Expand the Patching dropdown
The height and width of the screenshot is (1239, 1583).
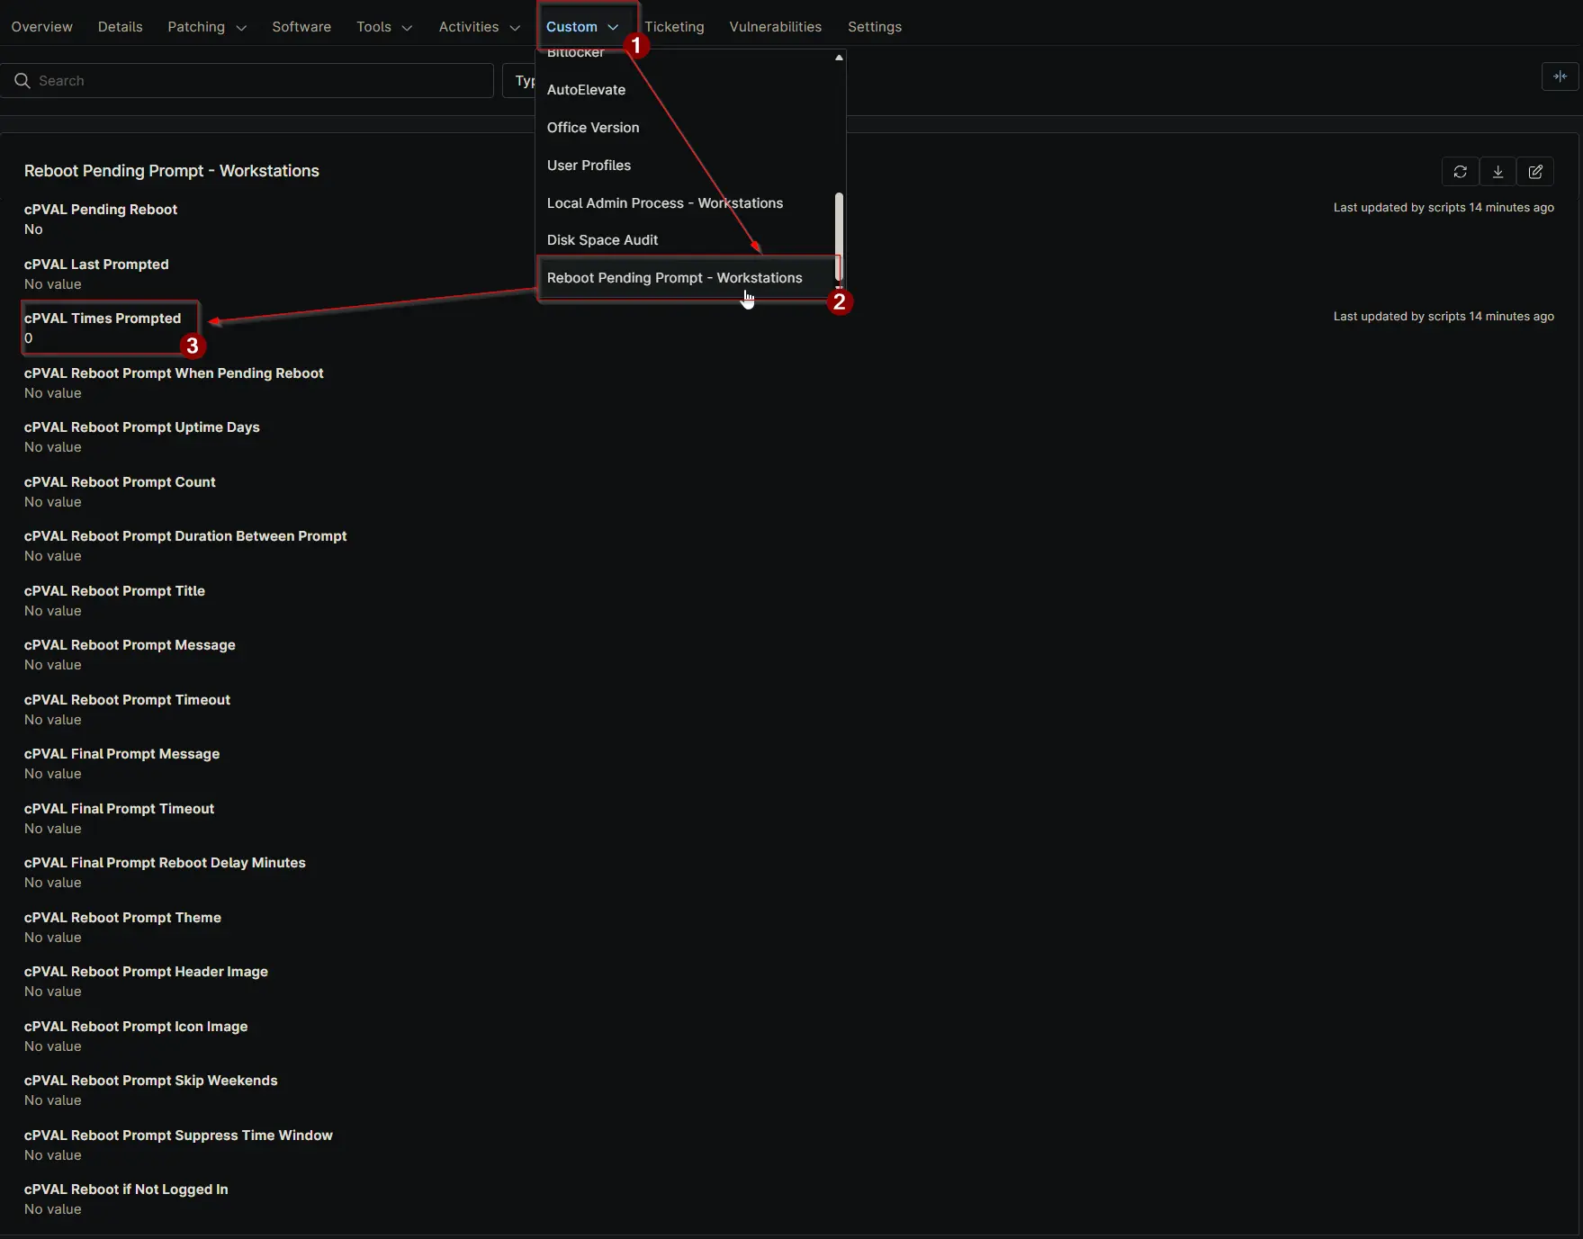point(206,27)
